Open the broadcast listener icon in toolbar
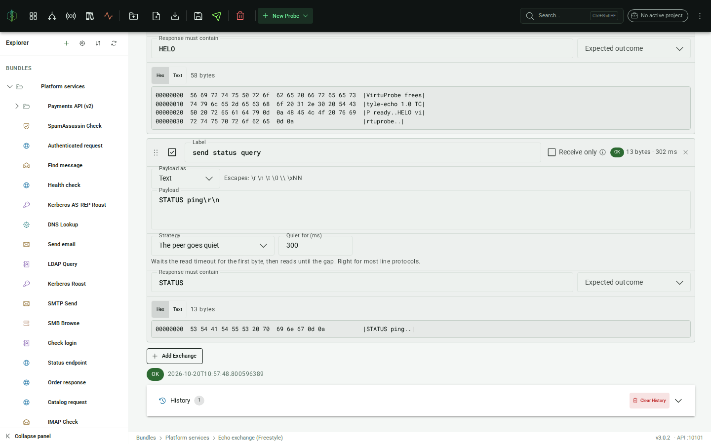 click(x=71, y=16)
